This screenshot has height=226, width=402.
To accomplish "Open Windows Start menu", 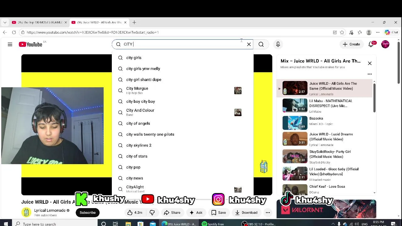I will click(6, 224).
